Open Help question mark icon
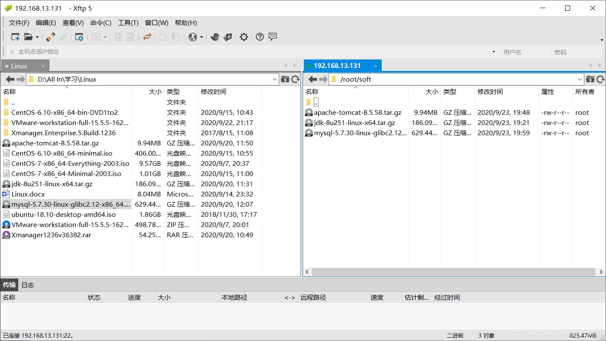This screenshot has height=341, width=606. click(x=260, y=37)
